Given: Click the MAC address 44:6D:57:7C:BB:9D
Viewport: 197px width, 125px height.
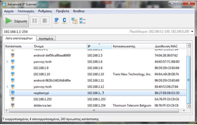Looking at the screenshot, I should tap(167, 62).
